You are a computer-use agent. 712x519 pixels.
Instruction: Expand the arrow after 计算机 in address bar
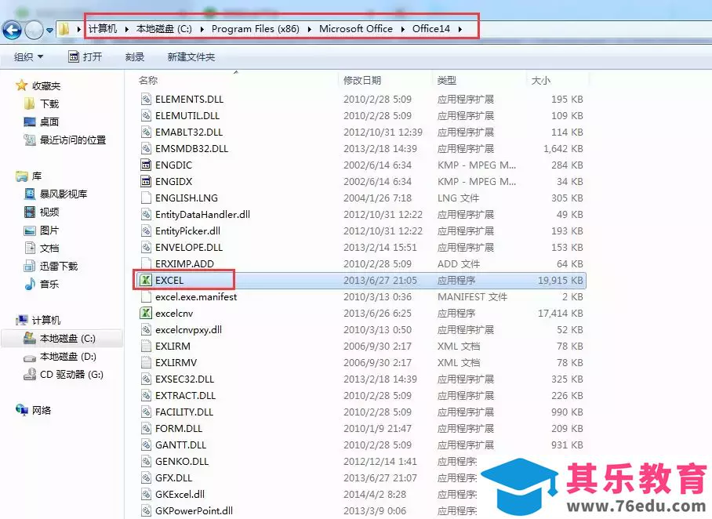[x=127, y=29]
